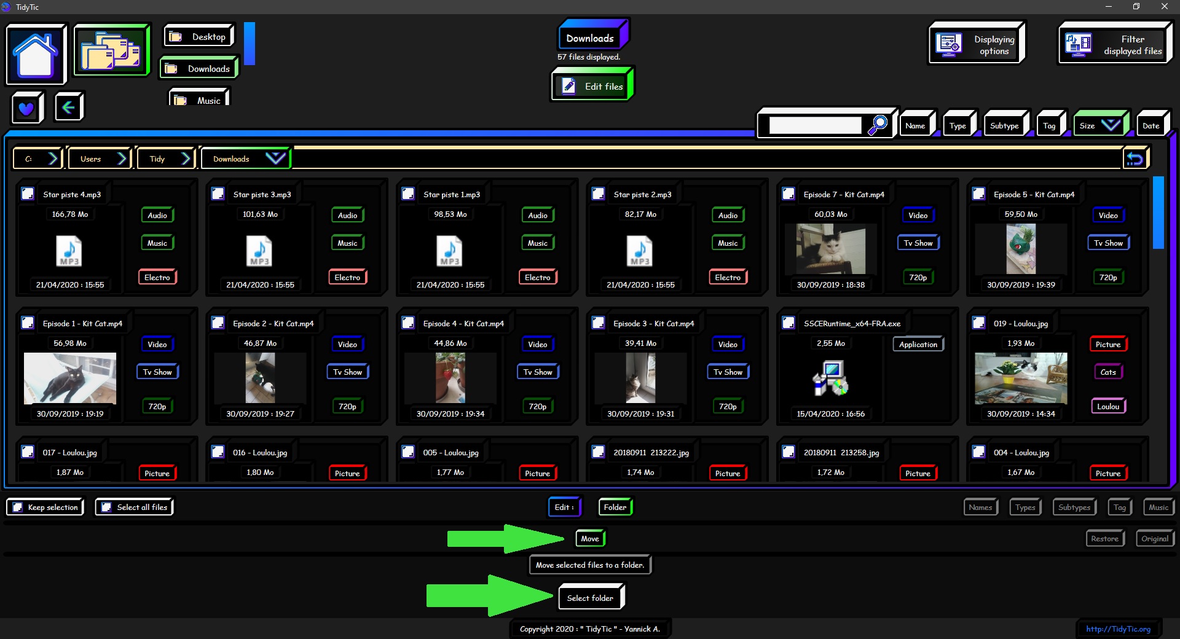The height and width of the screenshot is (639, 1180).
Task: Click the Select folder button
Action: coord(590,598)
